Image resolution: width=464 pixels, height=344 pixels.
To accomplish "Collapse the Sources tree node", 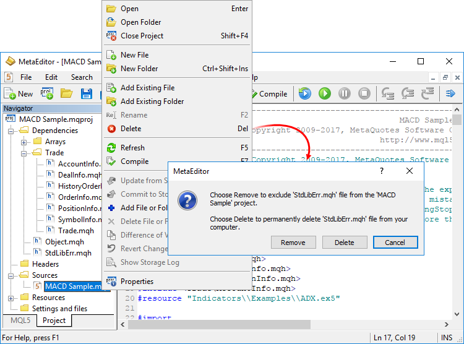I will coord(11,276).
